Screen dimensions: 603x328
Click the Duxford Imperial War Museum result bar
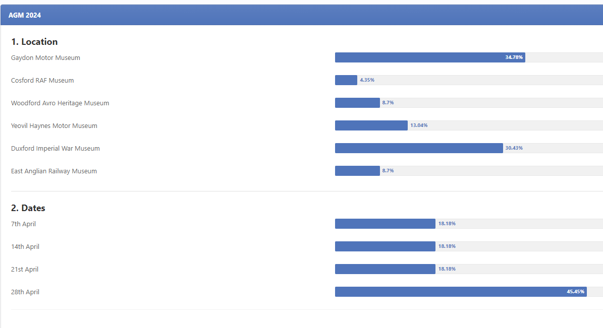[x=419, y=148]
